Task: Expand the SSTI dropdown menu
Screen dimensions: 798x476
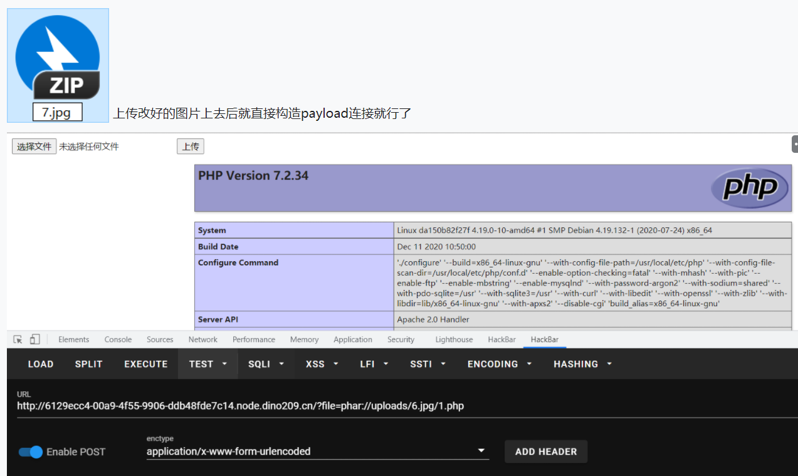Action: (x=428, y=364)
